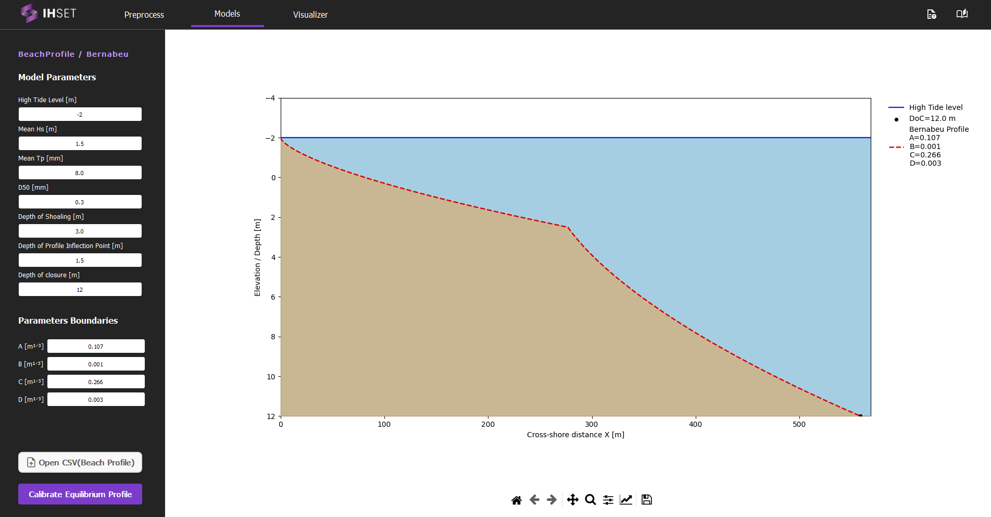Enable the zoom-to-rectangle magnifier tool
Viewport: 991px width, 517px height.
pos(590,499)
